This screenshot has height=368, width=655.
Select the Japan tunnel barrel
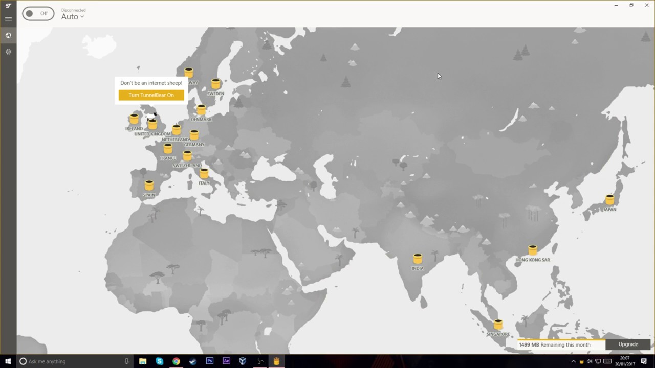[x=609, y=200]
